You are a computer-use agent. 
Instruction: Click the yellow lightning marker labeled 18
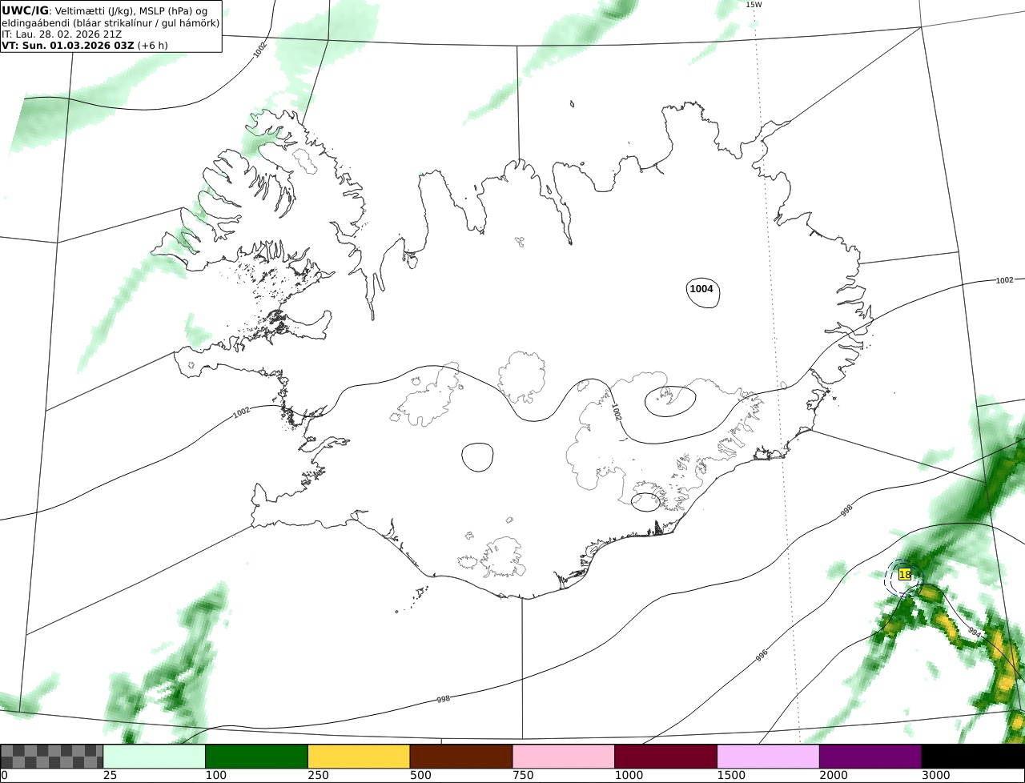(905, 574)
